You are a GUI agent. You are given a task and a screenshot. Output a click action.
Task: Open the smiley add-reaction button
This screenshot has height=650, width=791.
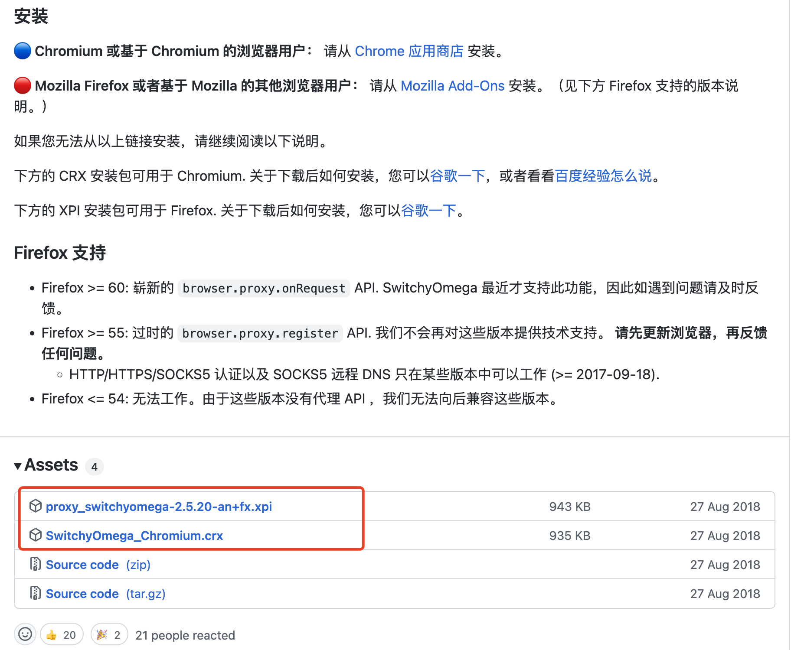coord(25,634)
